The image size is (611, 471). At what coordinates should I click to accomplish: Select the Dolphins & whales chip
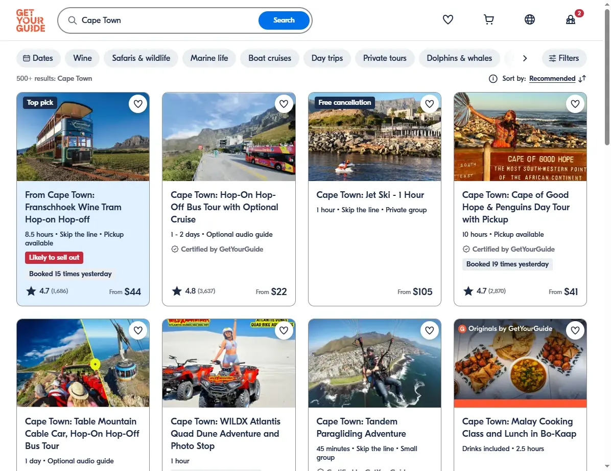[x=459, y=58]
